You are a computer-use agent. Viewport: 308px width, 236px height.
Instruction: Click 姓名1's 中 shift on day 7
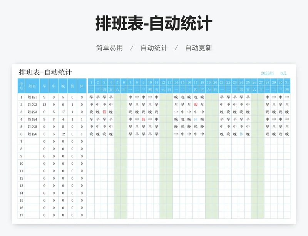[x=131, y=97]
